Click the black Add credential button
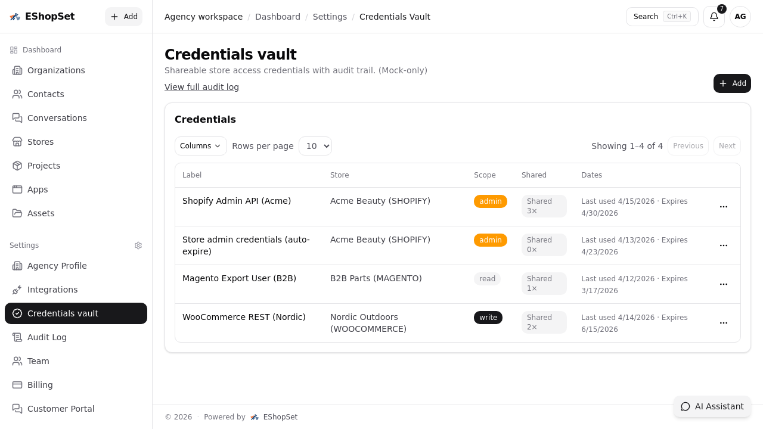 (x=731, y=83)
